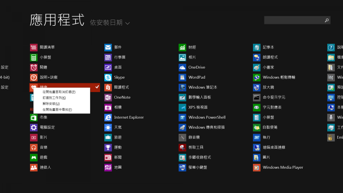
Task: Launch the Windows PowerShell icon
Action: tap(182, 117)
